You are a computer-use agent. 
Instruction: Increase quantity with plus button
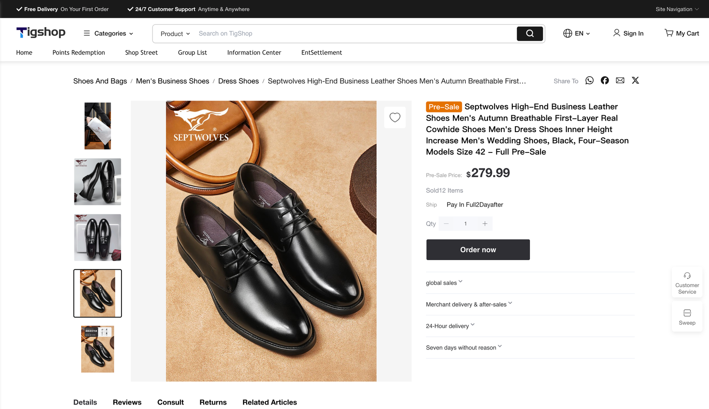pyautogui.click(x=485, y=224)
